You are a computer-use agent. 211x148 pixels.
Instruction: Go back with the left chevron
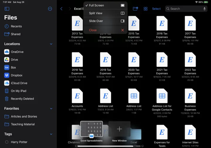[x=61, y=9]
